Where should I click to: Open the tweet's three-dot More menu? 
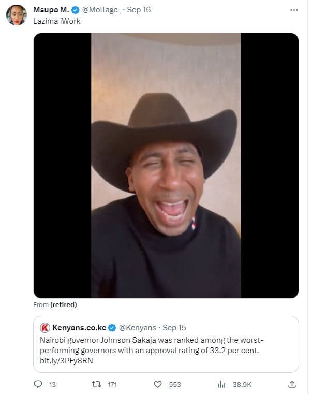click(294, 10)
